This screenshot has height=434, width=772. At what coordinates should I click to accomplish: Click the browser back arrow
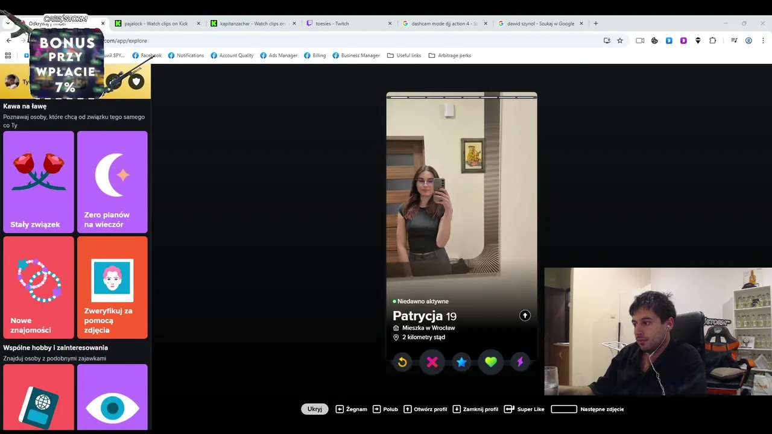pos(8,40)
